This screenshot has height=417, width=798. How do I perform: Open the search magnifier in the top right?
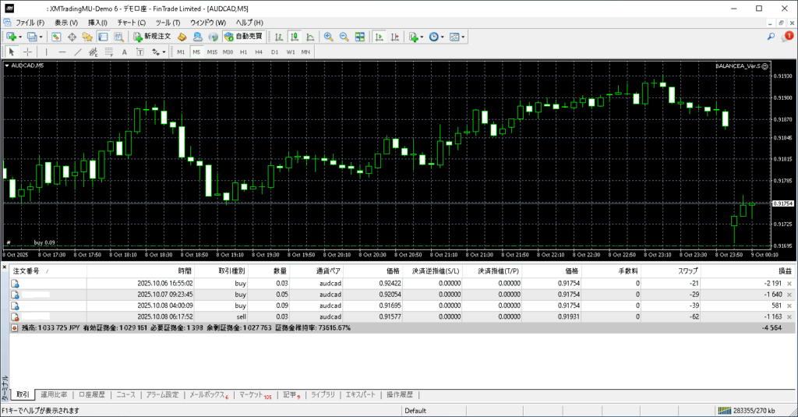point(772,37)
